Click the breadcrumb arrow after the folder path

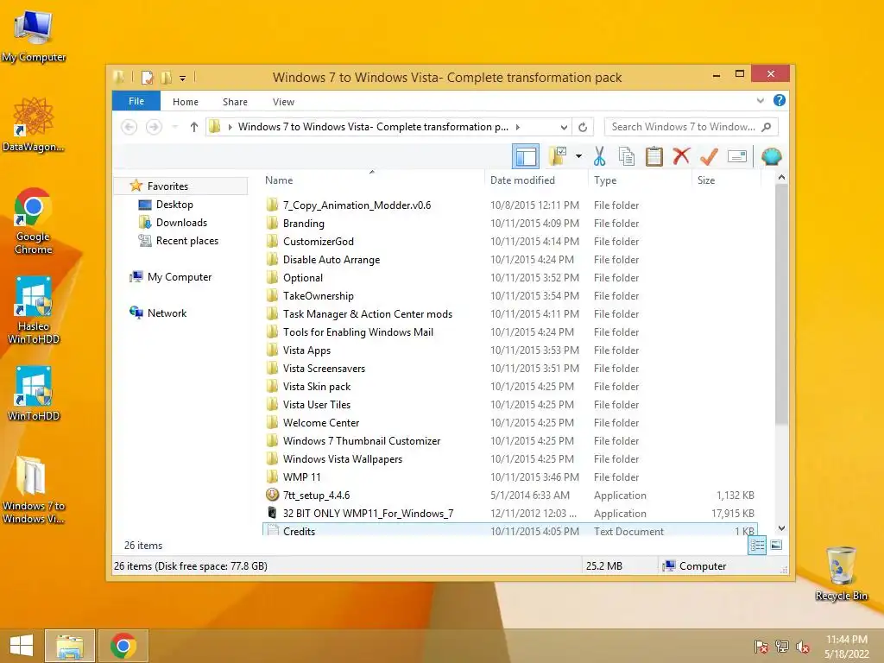518,128
